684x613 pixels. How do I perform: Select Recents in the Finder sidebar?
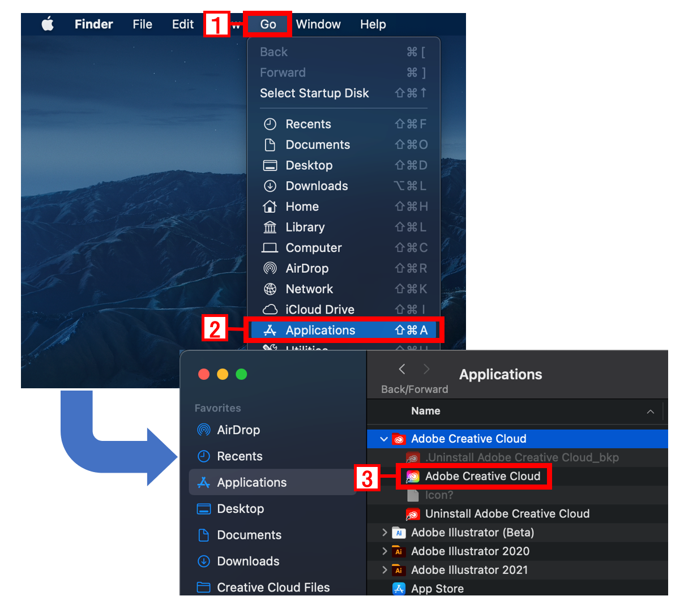coord(272,456)
